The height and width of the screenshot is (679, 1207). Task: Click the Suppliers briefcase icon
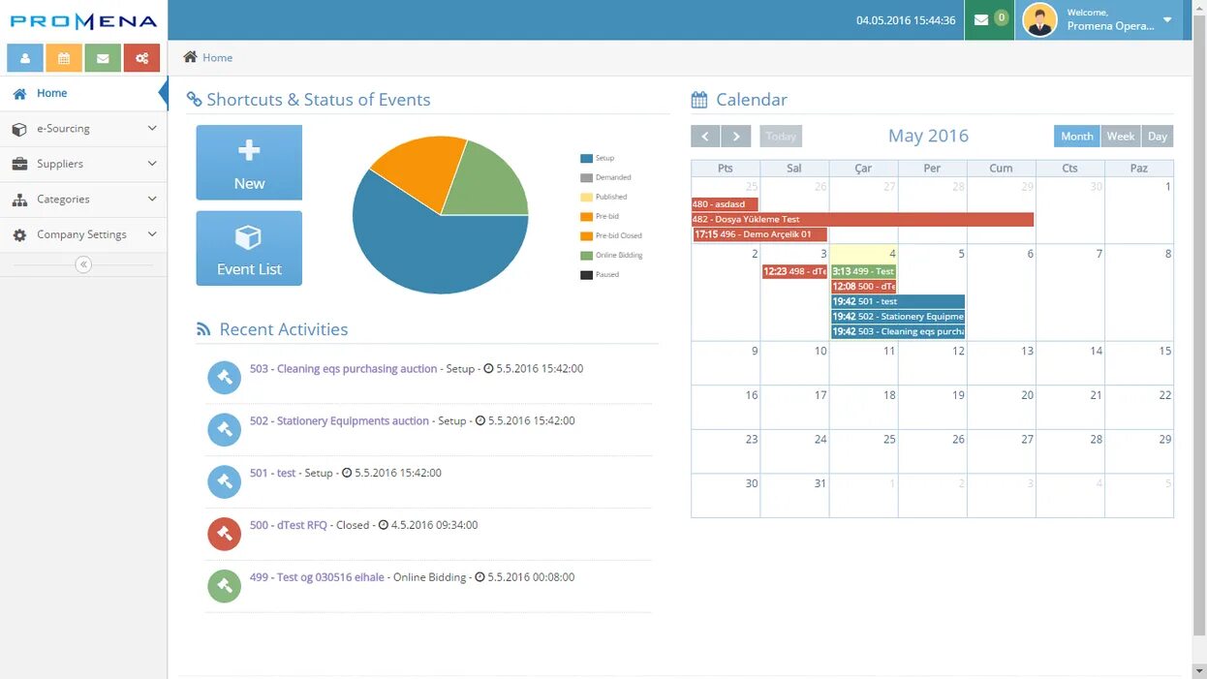click(19, 164)
